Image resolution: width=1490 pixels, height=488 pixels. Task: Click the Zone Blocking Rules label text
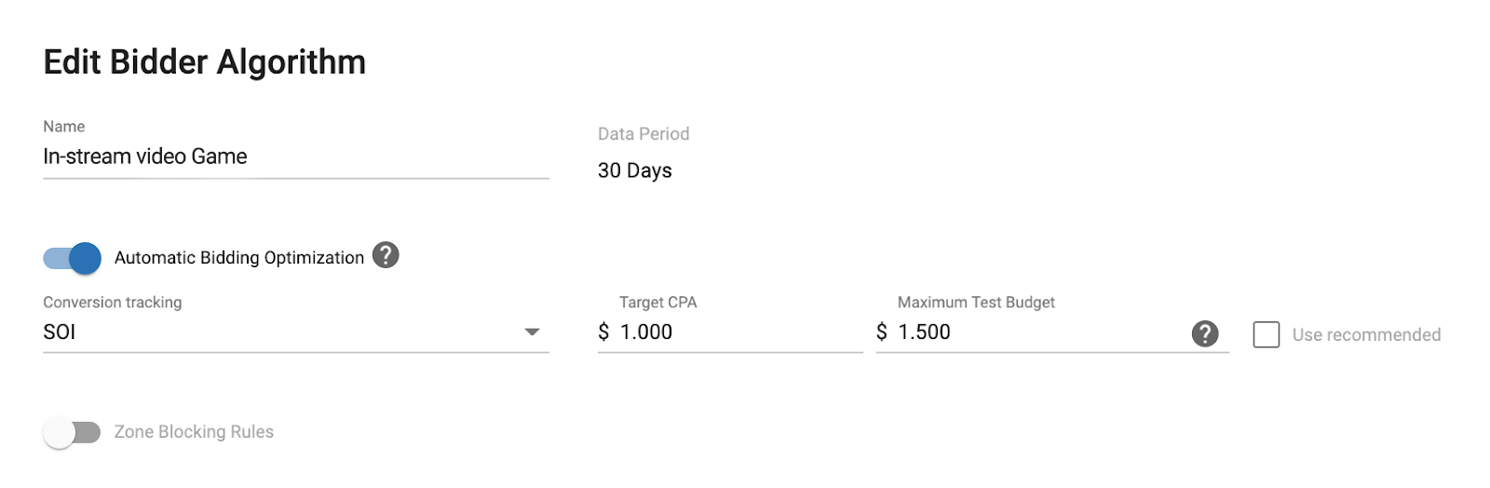(x=194, y=432)
